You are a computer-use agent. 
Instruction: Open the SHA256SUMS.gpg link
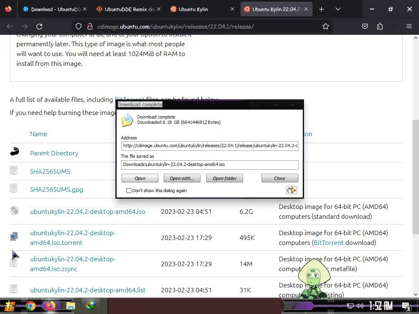pos(56,190)
